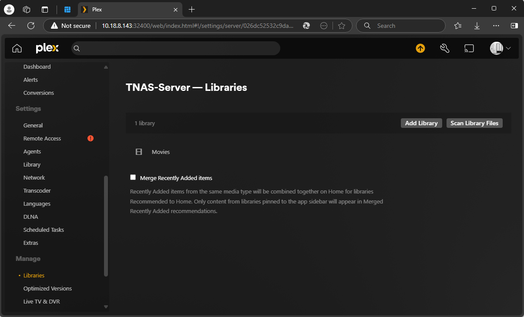This screenshot has height=317, width=524.
Task: Toggle the vertical tabs icon
Action: [45, 9]
